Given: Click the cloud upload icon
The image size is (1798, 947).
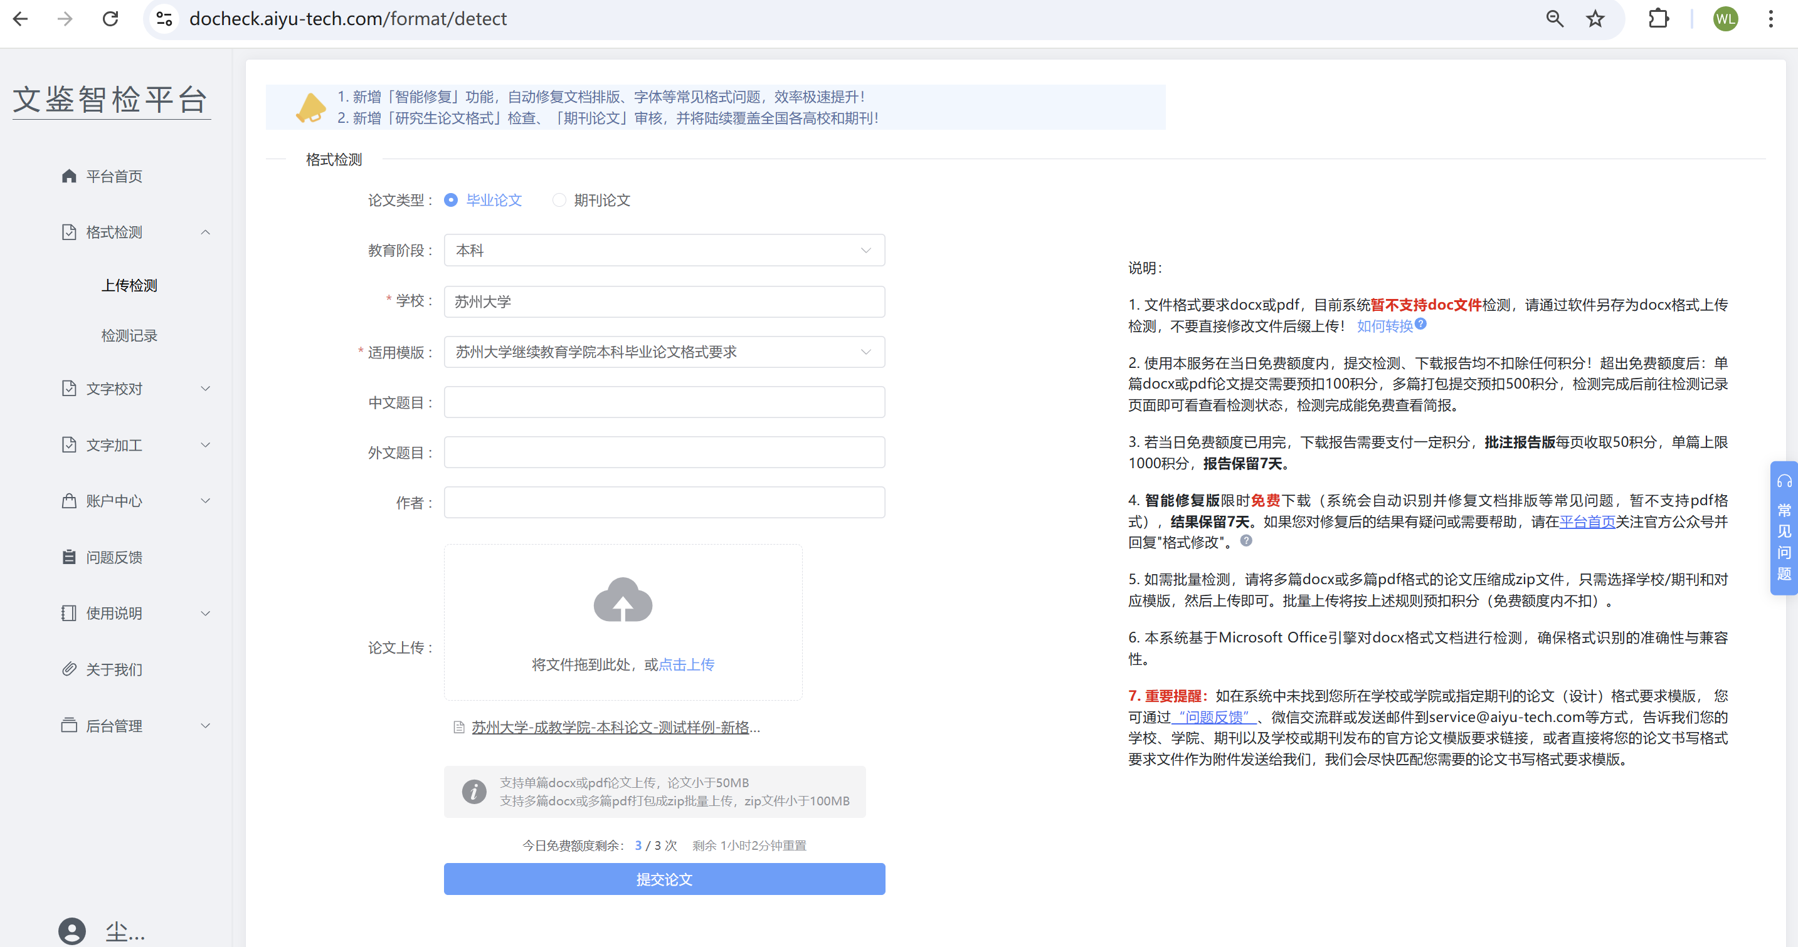Looking at the screenshot, I should pyautogui.click(x=623, y=600).
